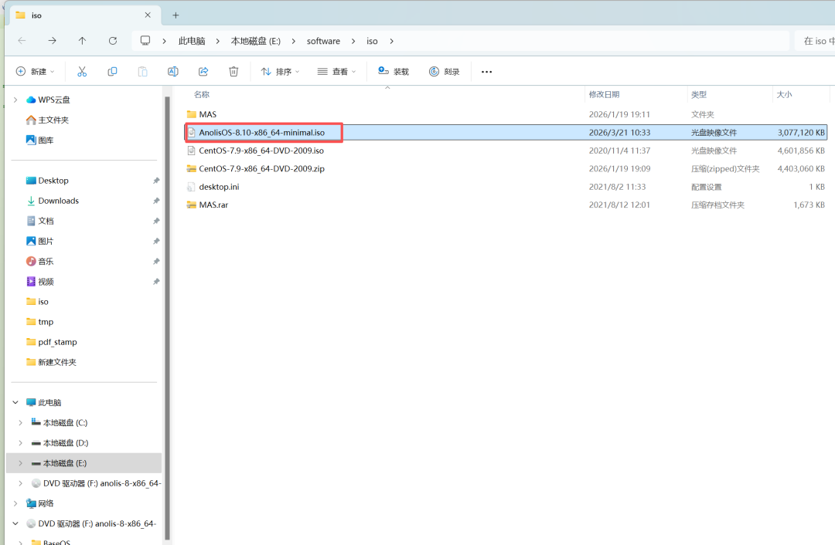The height and width of the screenshot is (545, 835).
Task: Open the New (新建) dropdown
Action: 35,71
